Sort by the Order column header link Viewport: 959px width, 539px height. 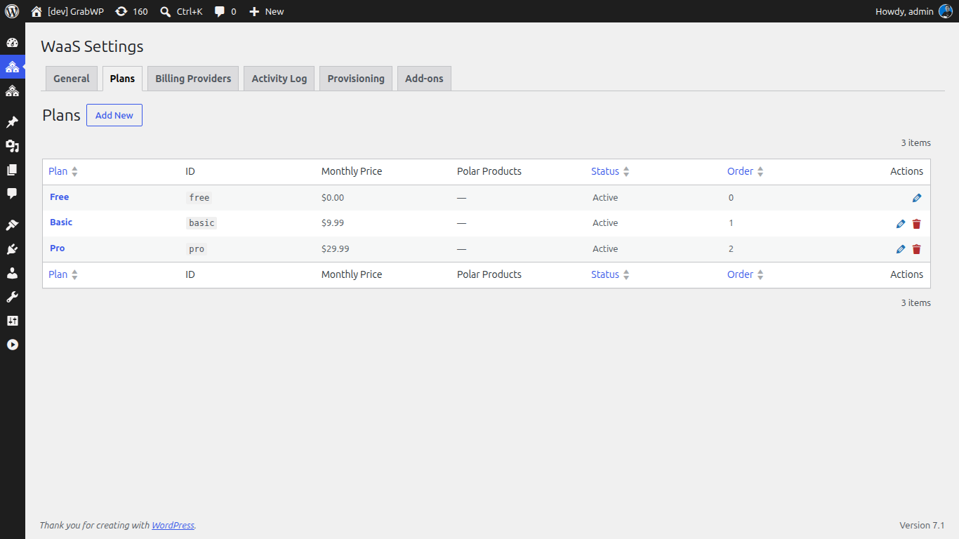pyautogui.click(x=740, y=171)
